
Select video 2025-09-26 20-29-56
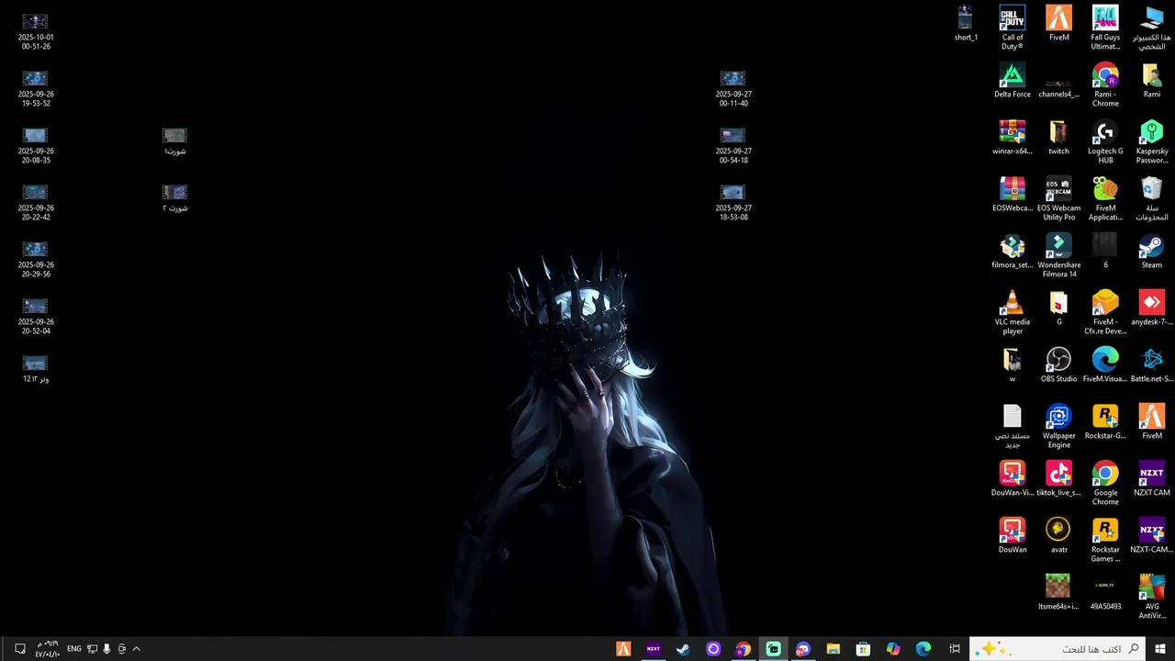[36, 259]
